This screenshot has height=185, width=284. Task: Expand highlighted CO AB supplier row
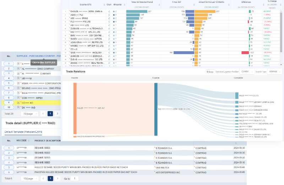coord(18,102)
